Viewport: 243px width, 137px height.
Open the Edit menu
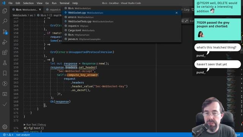(x=18, y=3)
